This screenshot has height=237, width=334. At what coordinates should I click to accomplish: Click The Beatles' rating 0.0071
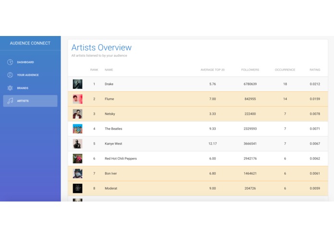click(x=315, y=129)
